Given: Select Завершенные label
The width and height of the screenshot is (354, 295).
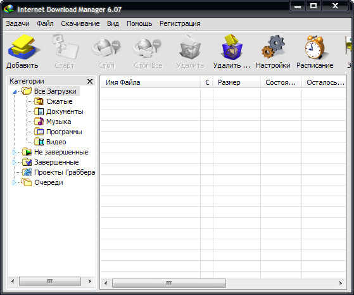Looking at the screenshot, I should (x=56, y=162).
